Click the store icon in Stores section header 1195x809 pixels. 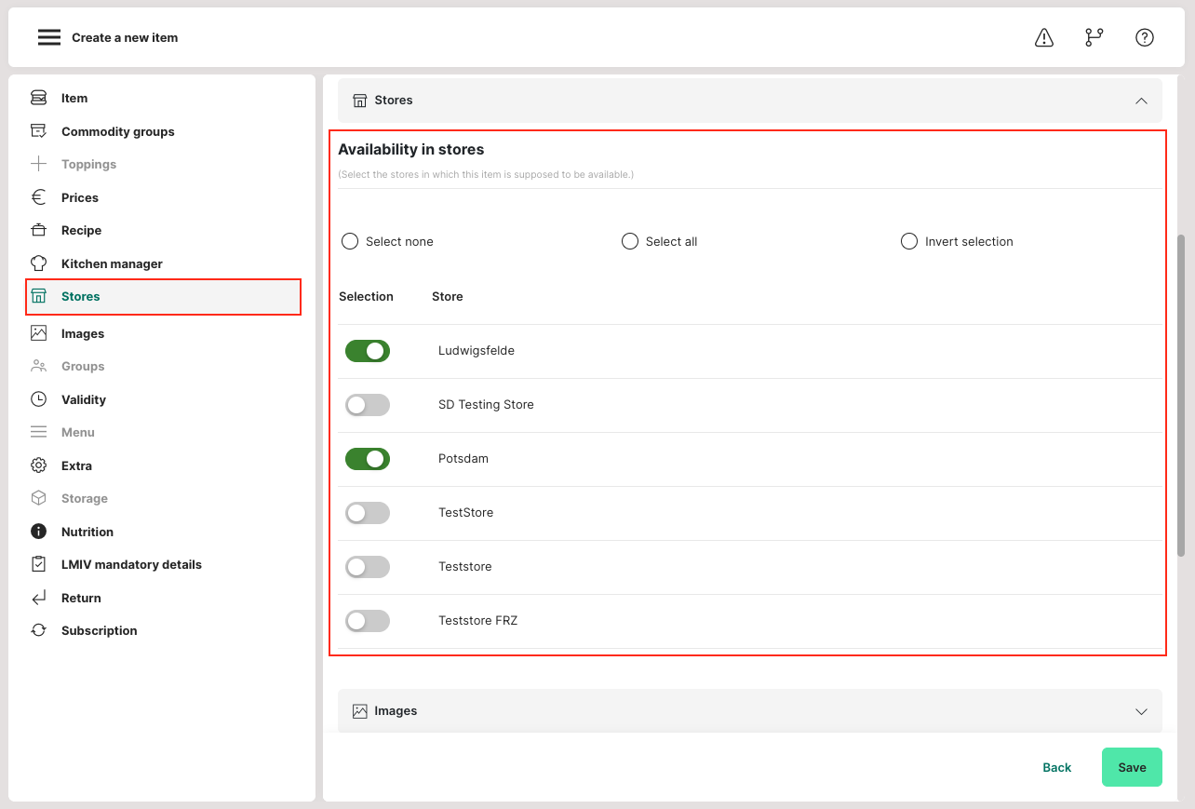point(359,101)
